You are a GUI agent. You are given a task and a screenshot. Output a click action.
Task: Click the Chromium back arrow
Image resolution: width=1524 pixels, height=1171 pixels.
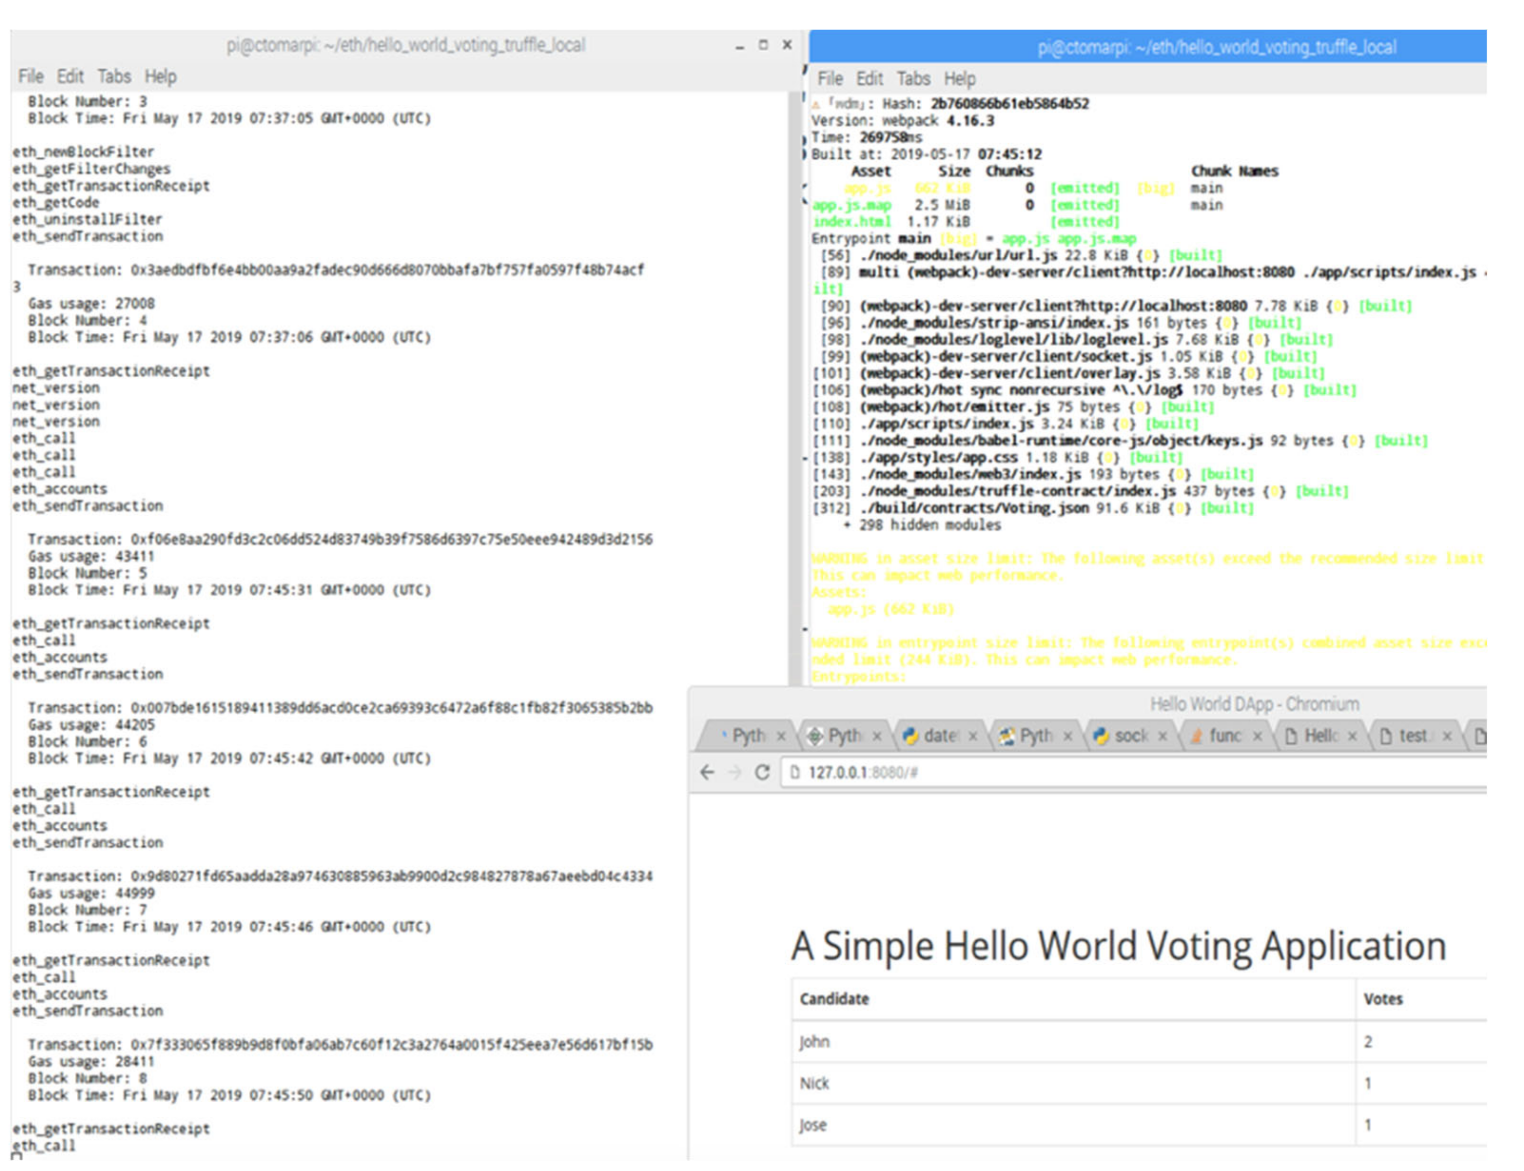[706, 772]
